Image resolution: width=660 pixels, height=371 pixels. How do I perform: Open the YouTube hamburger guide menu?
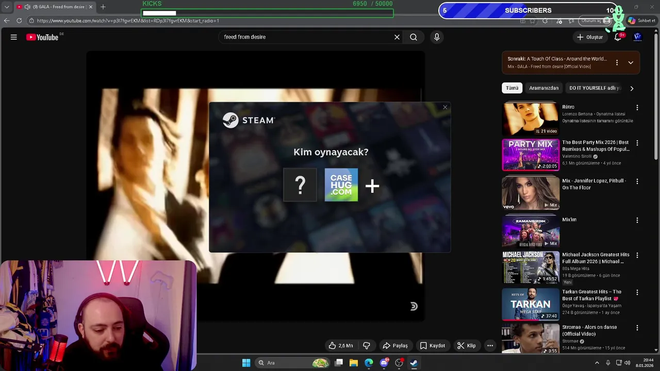click(14, 37)
